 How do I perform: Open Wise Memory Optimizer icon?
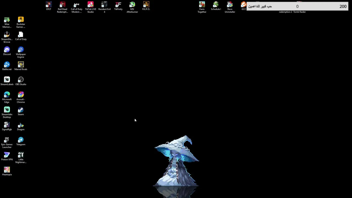7,23
